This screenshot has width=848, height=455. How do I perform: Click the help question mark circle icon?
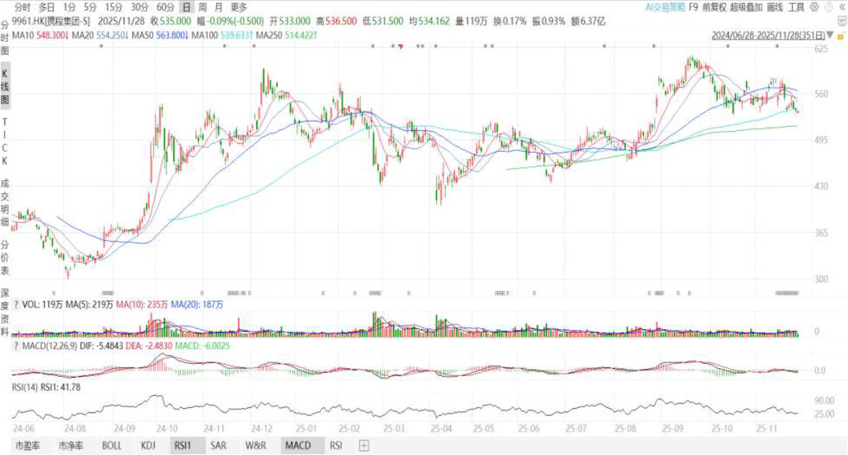[x=828, y=7]
